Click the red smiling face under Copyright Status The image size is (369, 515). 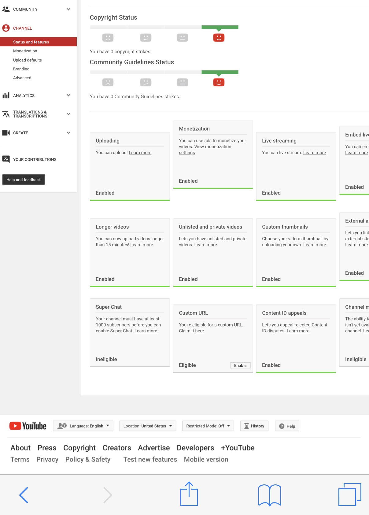pyautogui.click(x=219, y=38)
